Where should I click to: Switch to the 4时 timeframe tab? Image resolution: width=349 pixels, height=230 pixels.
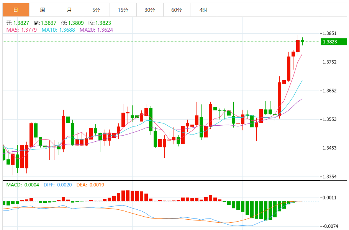point(203,10)
